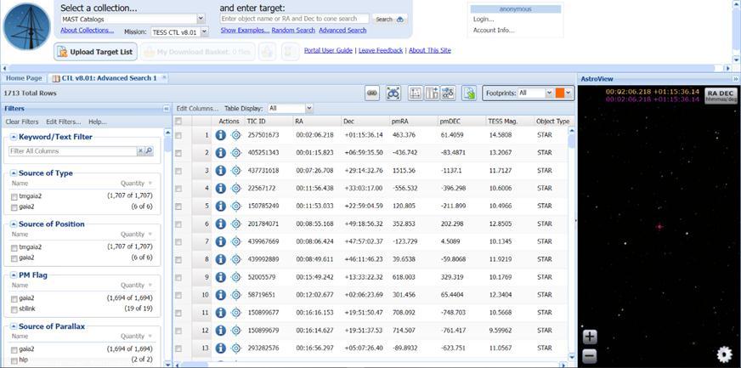Zoom in AstroView with the plus button
Screen dimensions: 741x368
pyautogui.click(x=590, y=337)
